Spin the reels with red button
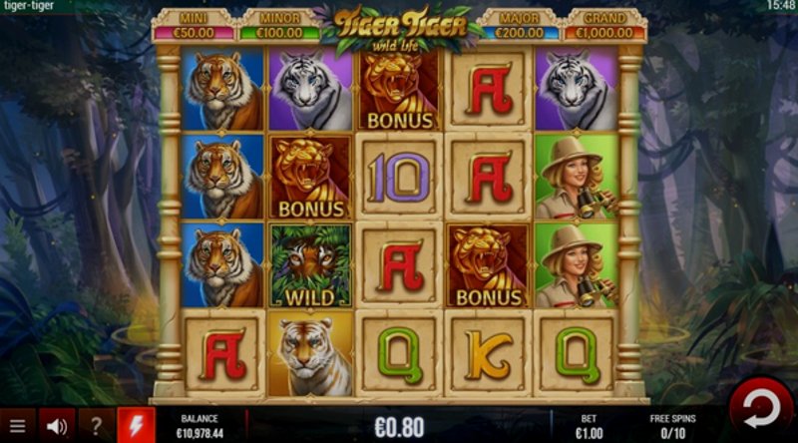The width and height of the screenshot is (798, 443). tap(761, 408)
